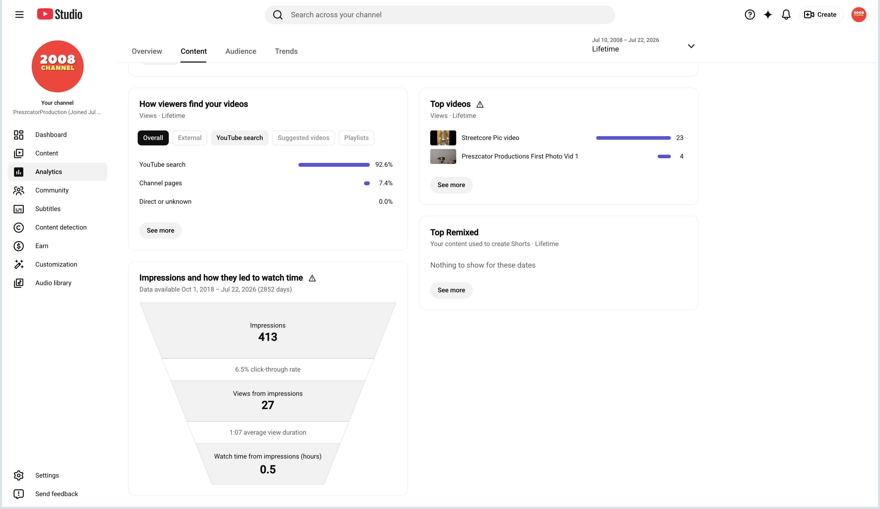Open the Streetcore Pic video link
880x509 pixels.
pyautogui.click(x=490, y=138)
